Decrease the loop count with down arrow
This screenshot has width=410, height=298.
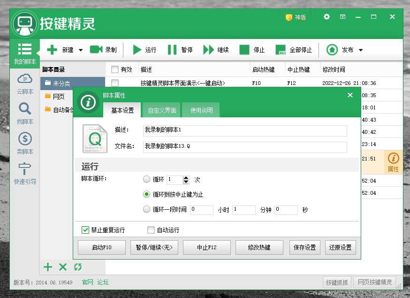(x=186, y=182)
